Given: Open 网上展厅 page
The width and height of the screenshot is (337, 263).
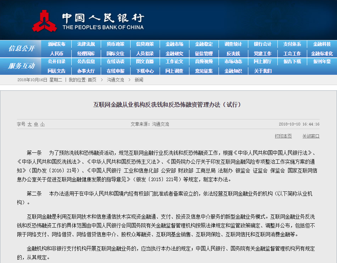Looking at the screenshot, I should [x=263, y=61].
